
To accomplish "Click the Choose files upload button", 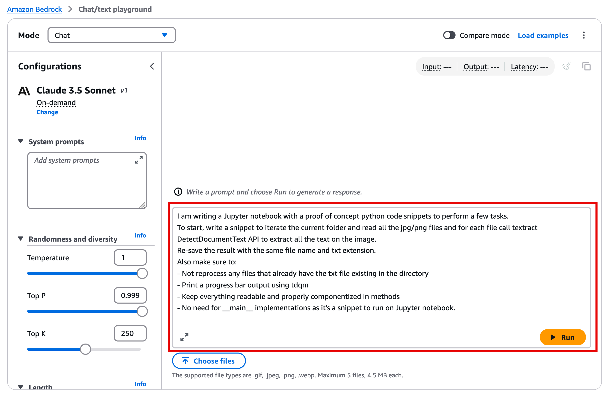I will [209, 361].
